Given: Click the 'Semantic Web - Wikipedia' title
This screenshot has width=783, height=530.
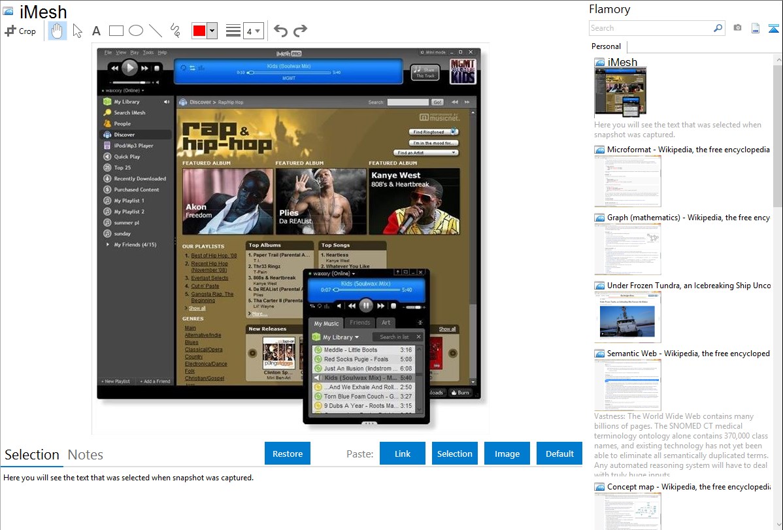Looking at the screenshot, I should [x=688, y=353].
